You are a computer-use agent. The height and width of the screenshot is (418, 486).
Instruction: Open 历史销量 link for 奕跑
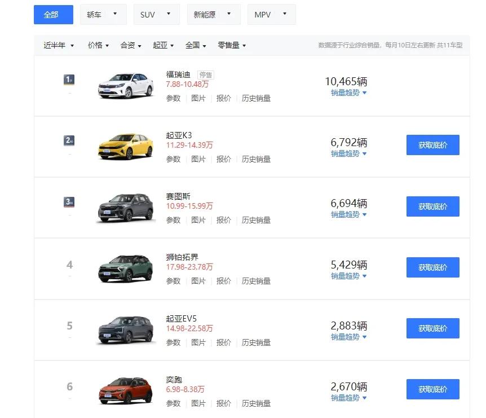tap(256, 403)
